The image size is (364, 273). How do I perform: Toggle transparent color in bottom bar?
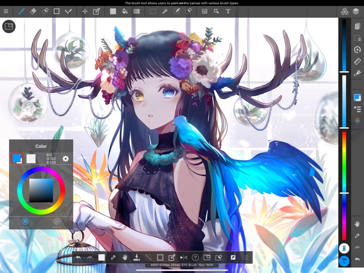pyautogui.click(x=101, y=257)
